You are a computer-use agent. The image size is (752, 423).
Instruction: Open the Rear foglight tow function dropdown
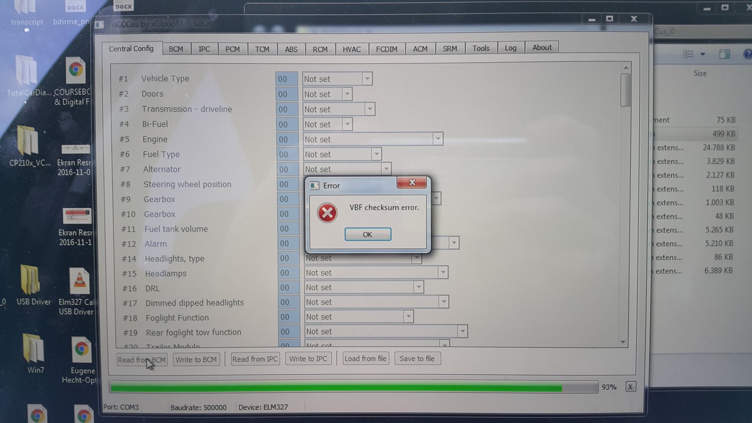coord(462,331)
